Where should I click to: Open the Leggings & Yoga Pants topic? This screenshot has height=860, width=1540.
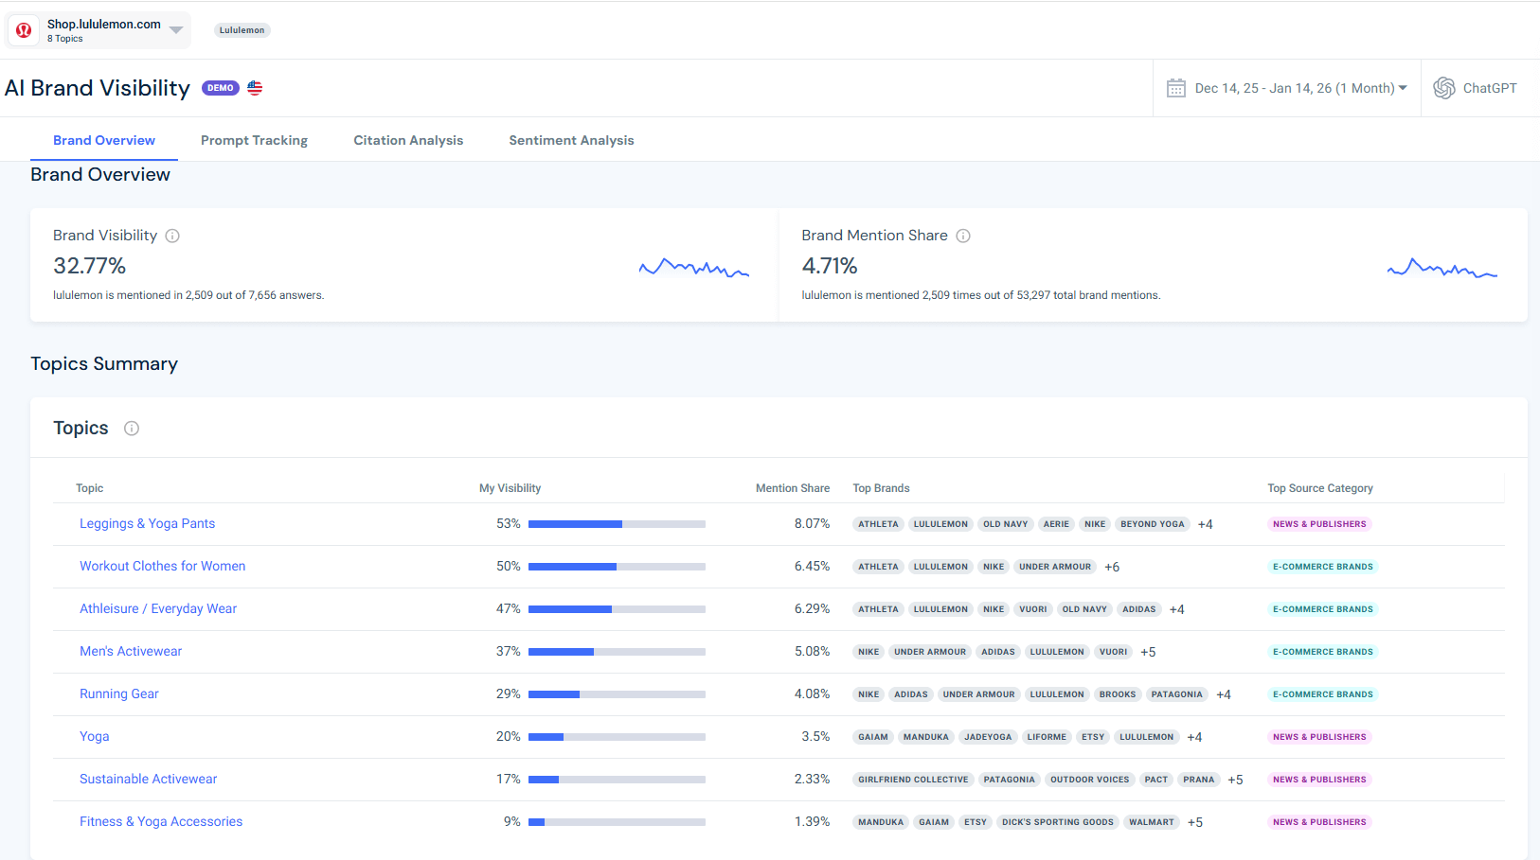point(147,523)
